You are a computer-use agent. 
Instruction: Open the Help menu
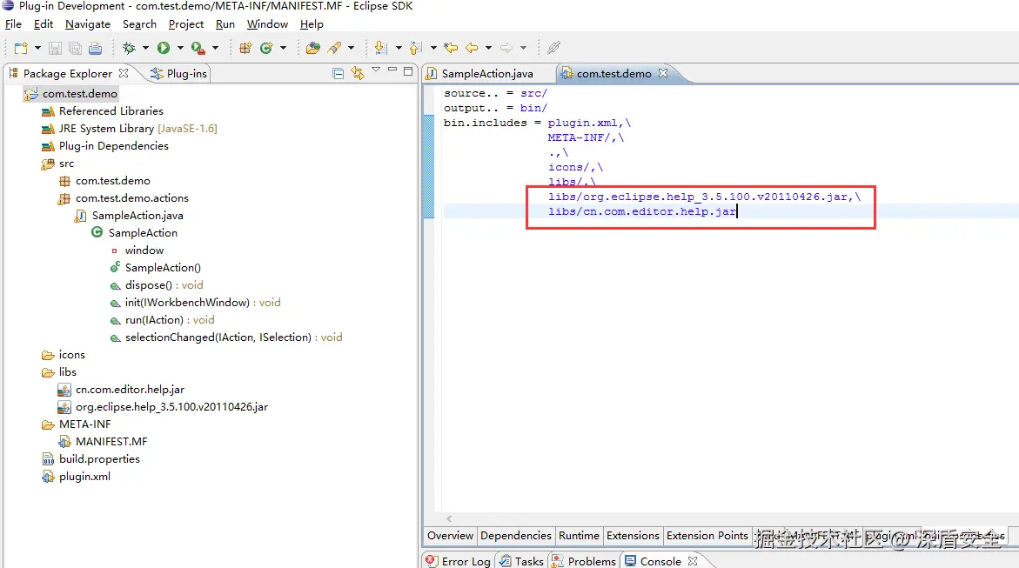pyautogui.click(x=312, y=24)
